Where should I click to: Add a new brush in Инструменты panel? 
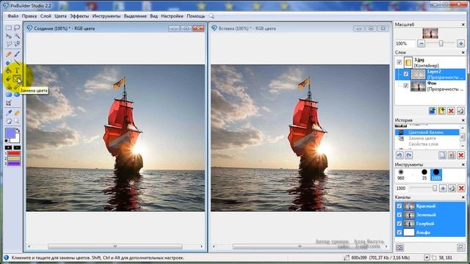pyautogui.click(x=443, y=188)
